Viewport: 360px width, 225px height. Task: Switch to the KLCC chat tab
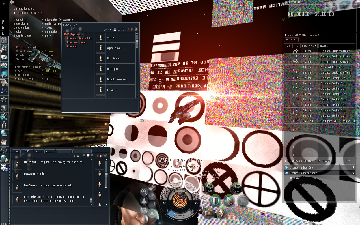click(49, 151)
